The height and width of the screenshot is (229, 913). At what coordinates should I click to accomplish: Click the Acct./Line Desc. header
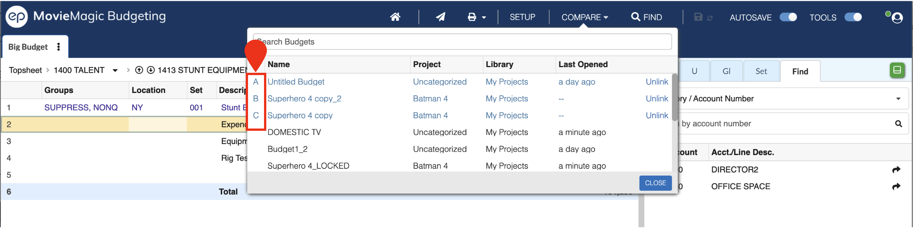743,152
